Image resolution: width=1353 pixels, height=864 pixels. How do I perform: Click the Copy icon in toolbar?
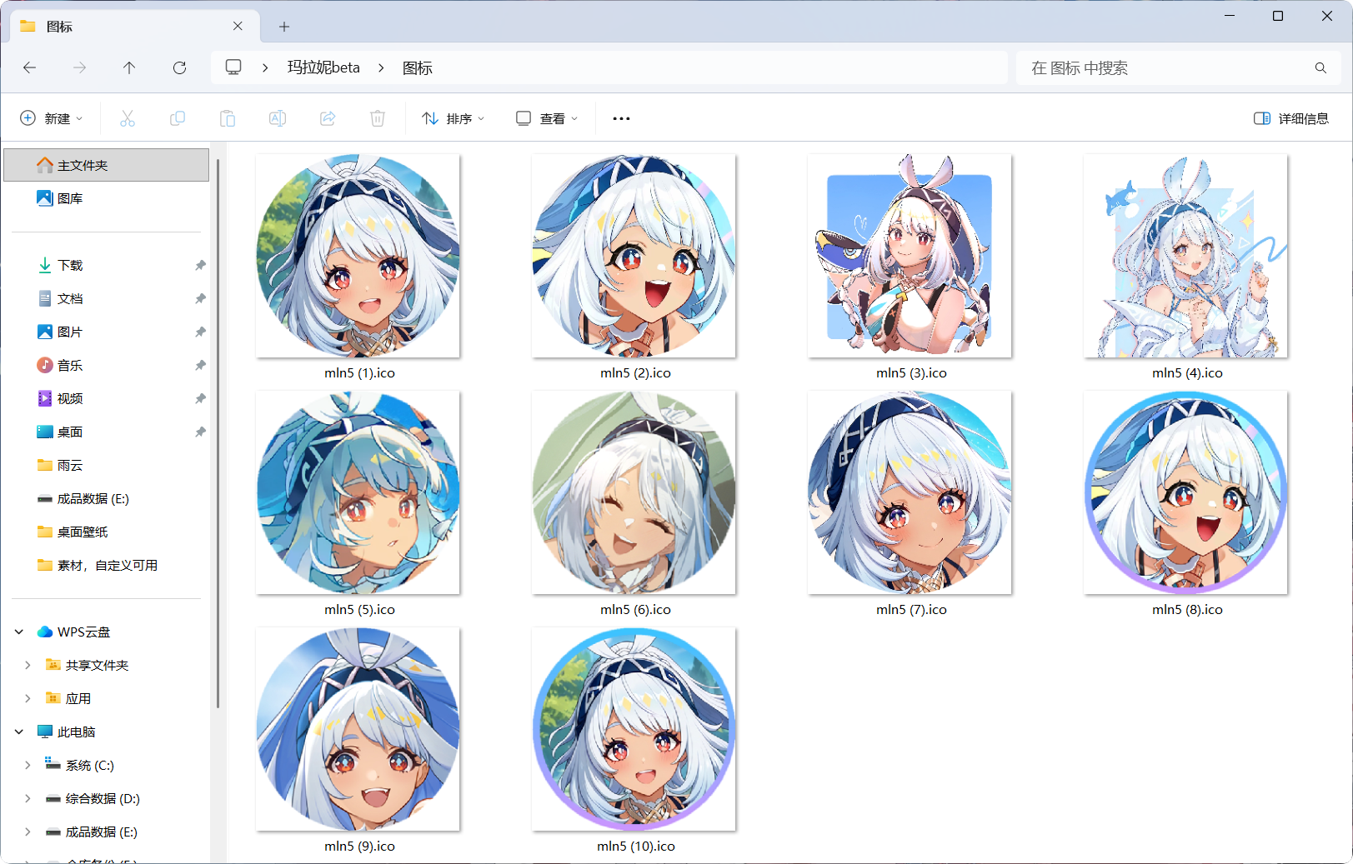[178, 118]
